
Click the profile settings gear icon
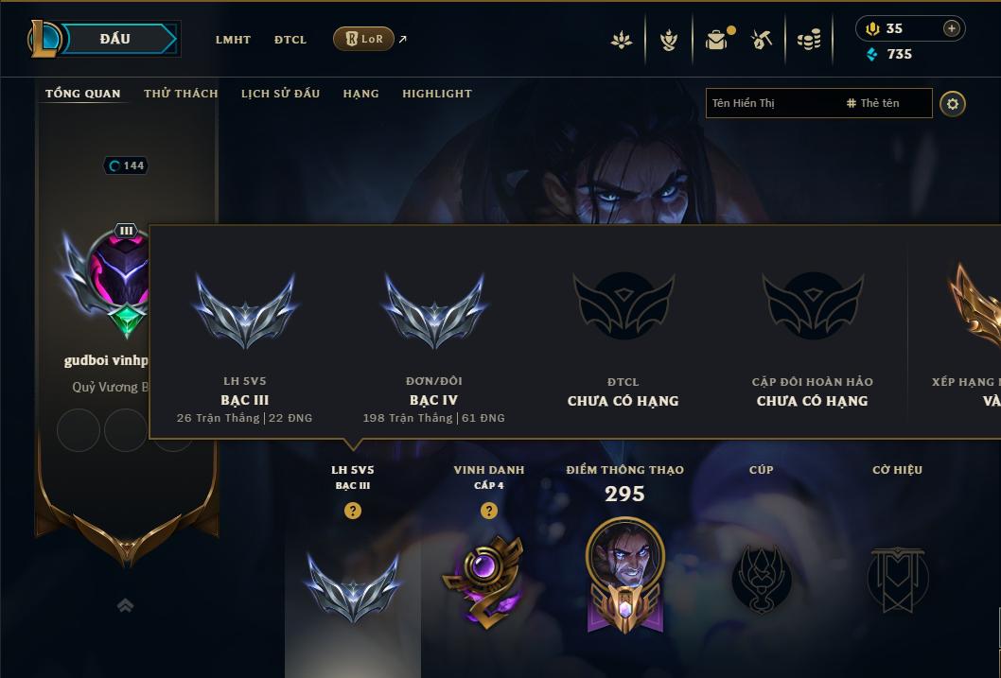[x=953, y=103]
